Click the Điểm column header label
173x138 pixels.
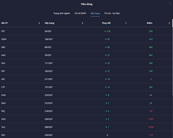click(x=150, y=23)
